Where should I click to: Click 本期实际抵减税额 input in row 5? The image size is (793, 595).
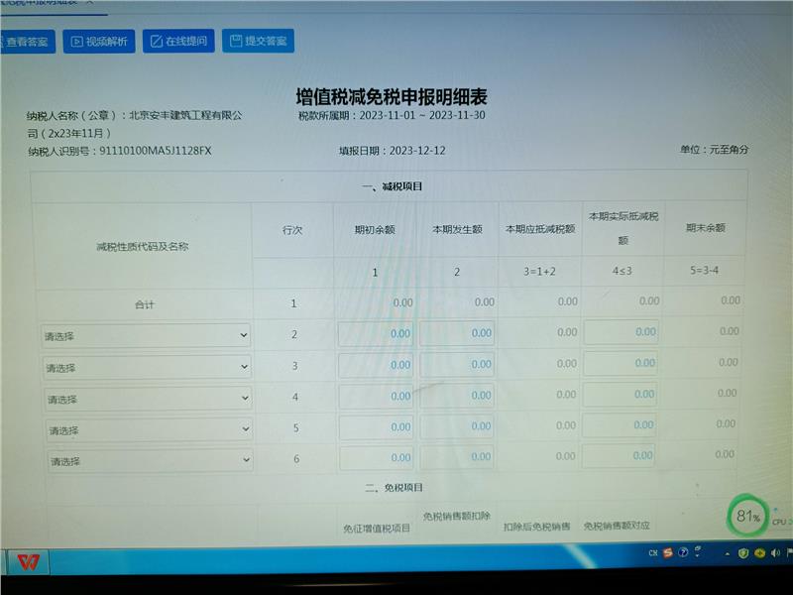(621, 426)
